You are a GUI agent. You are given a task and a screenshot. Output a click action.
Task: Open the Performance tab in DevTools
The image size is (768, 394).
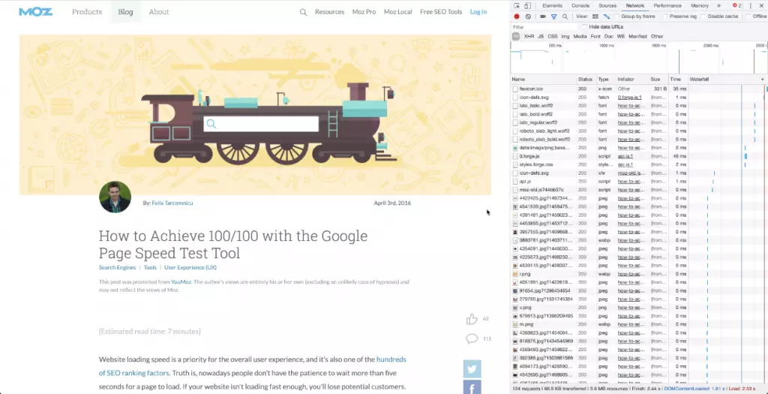(667, 5)
